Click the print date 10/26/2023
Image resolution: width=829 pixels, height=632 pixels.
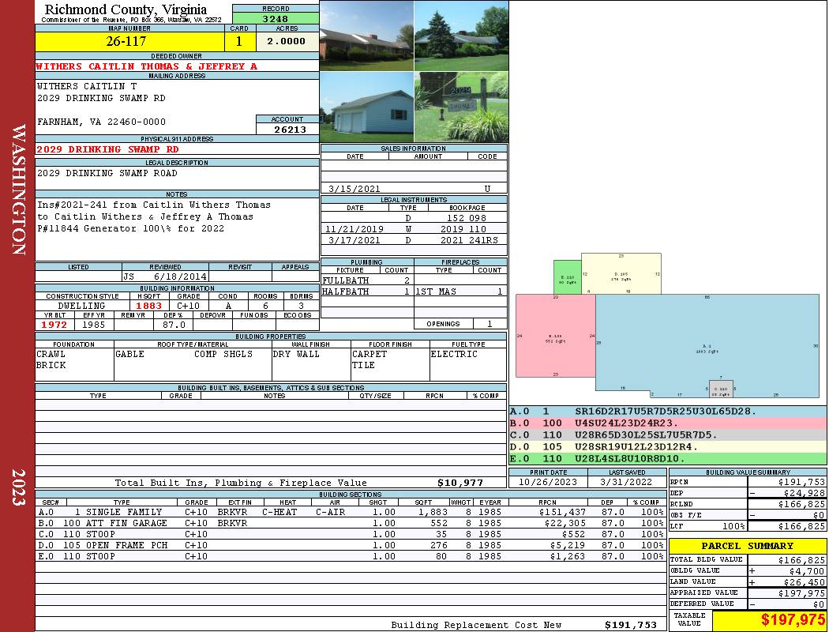click(x=548, y=482)
